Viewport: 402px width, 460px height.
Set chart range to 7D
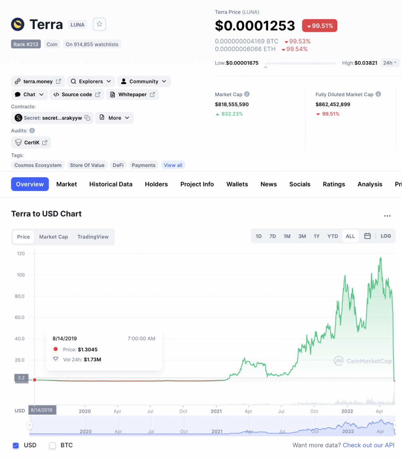[272, 236]
